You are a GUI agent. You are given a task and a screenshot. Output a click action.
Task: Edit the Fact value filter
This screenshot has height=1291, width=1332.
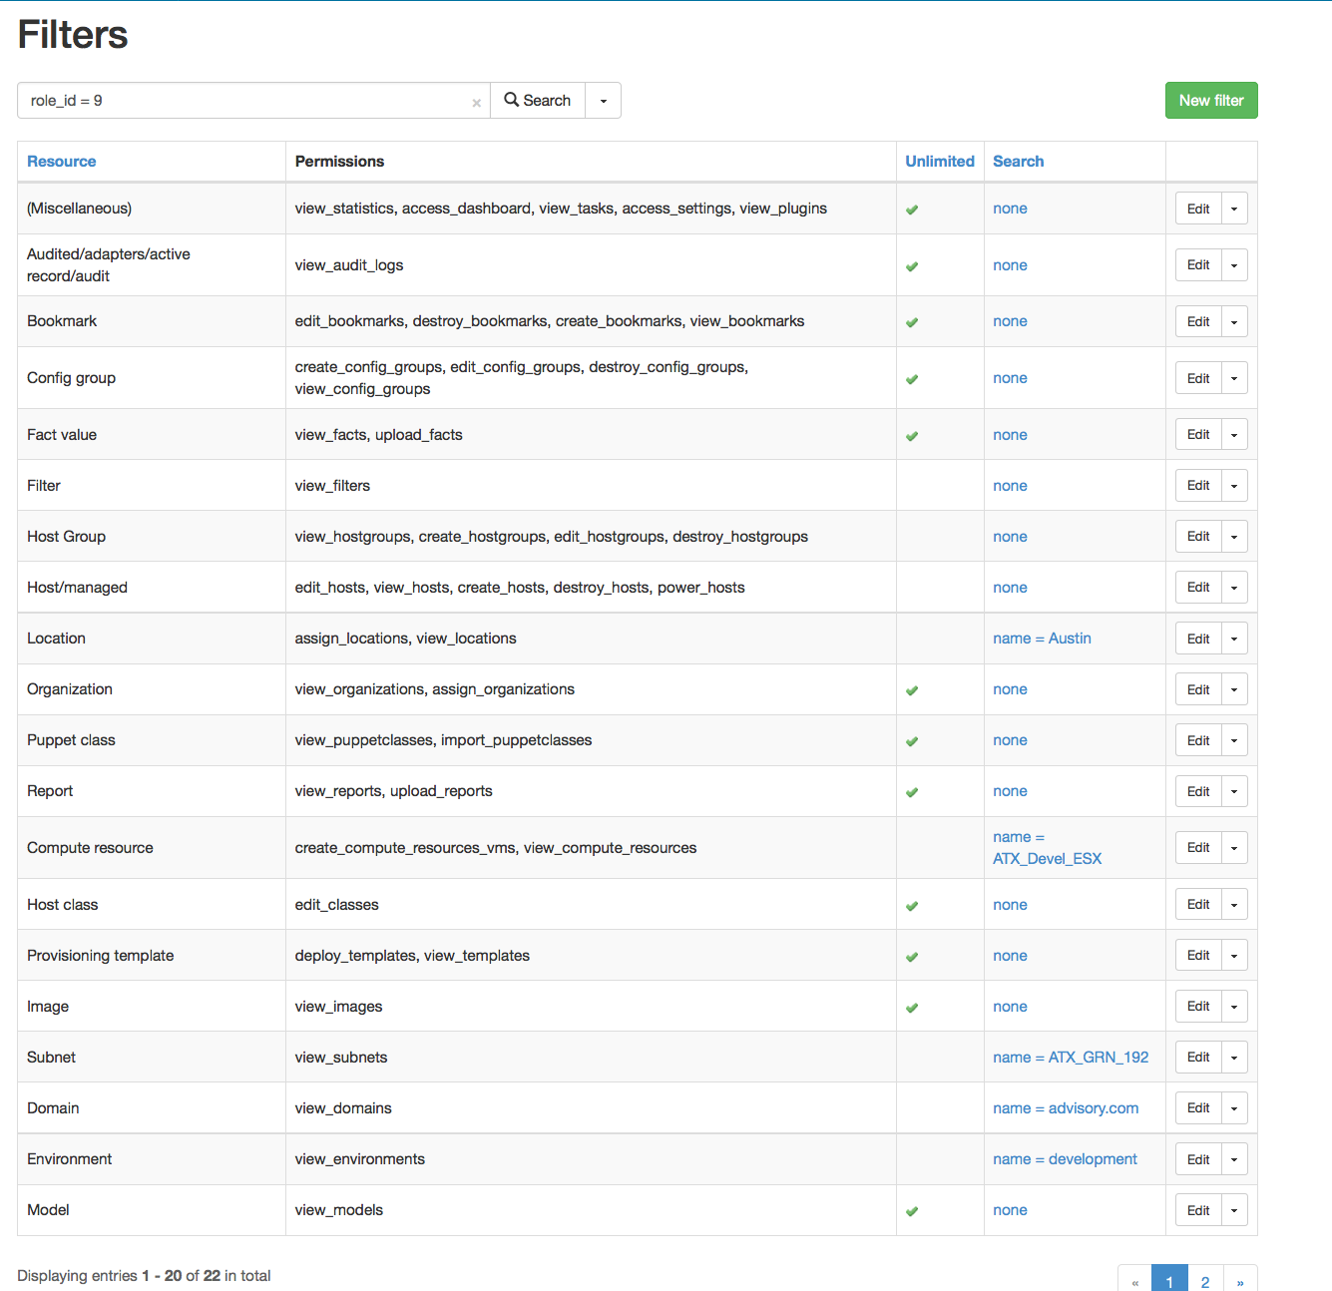(1198, 435)
